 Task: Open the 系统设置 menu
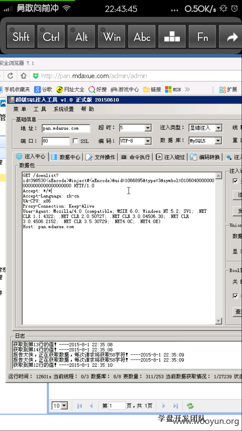pos(64,109)
